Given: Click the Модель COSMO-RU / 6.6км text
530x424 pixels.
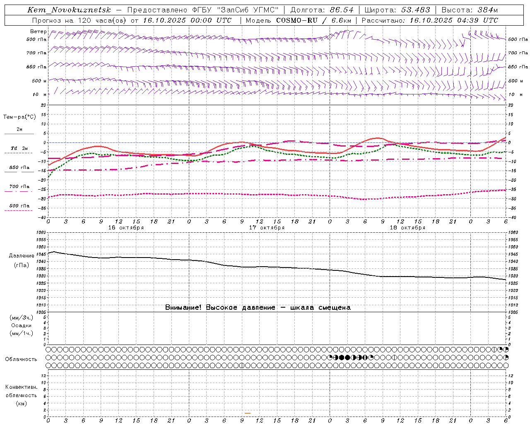Looking at the screenshot, I should point(299,20).
